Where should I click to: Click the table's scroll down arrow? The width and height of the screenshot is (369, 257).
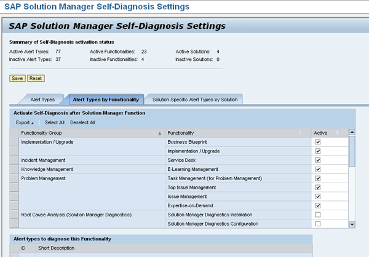coord(352,224)
